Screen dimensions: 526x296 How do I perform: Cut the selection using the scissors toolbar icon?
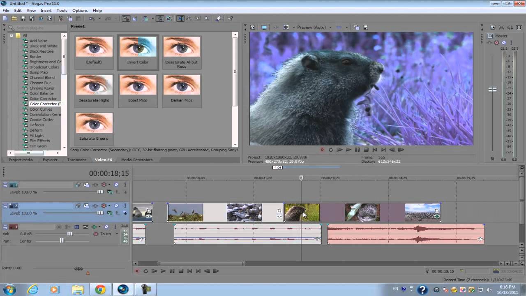(x=60, y=18)
